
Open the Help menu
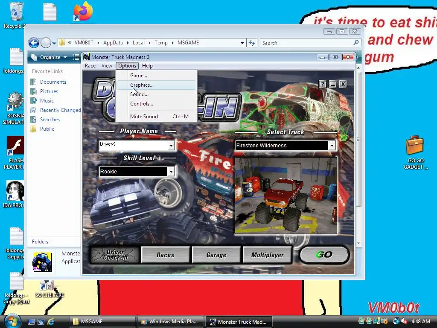pyautogui.click(x=147, y=66)
